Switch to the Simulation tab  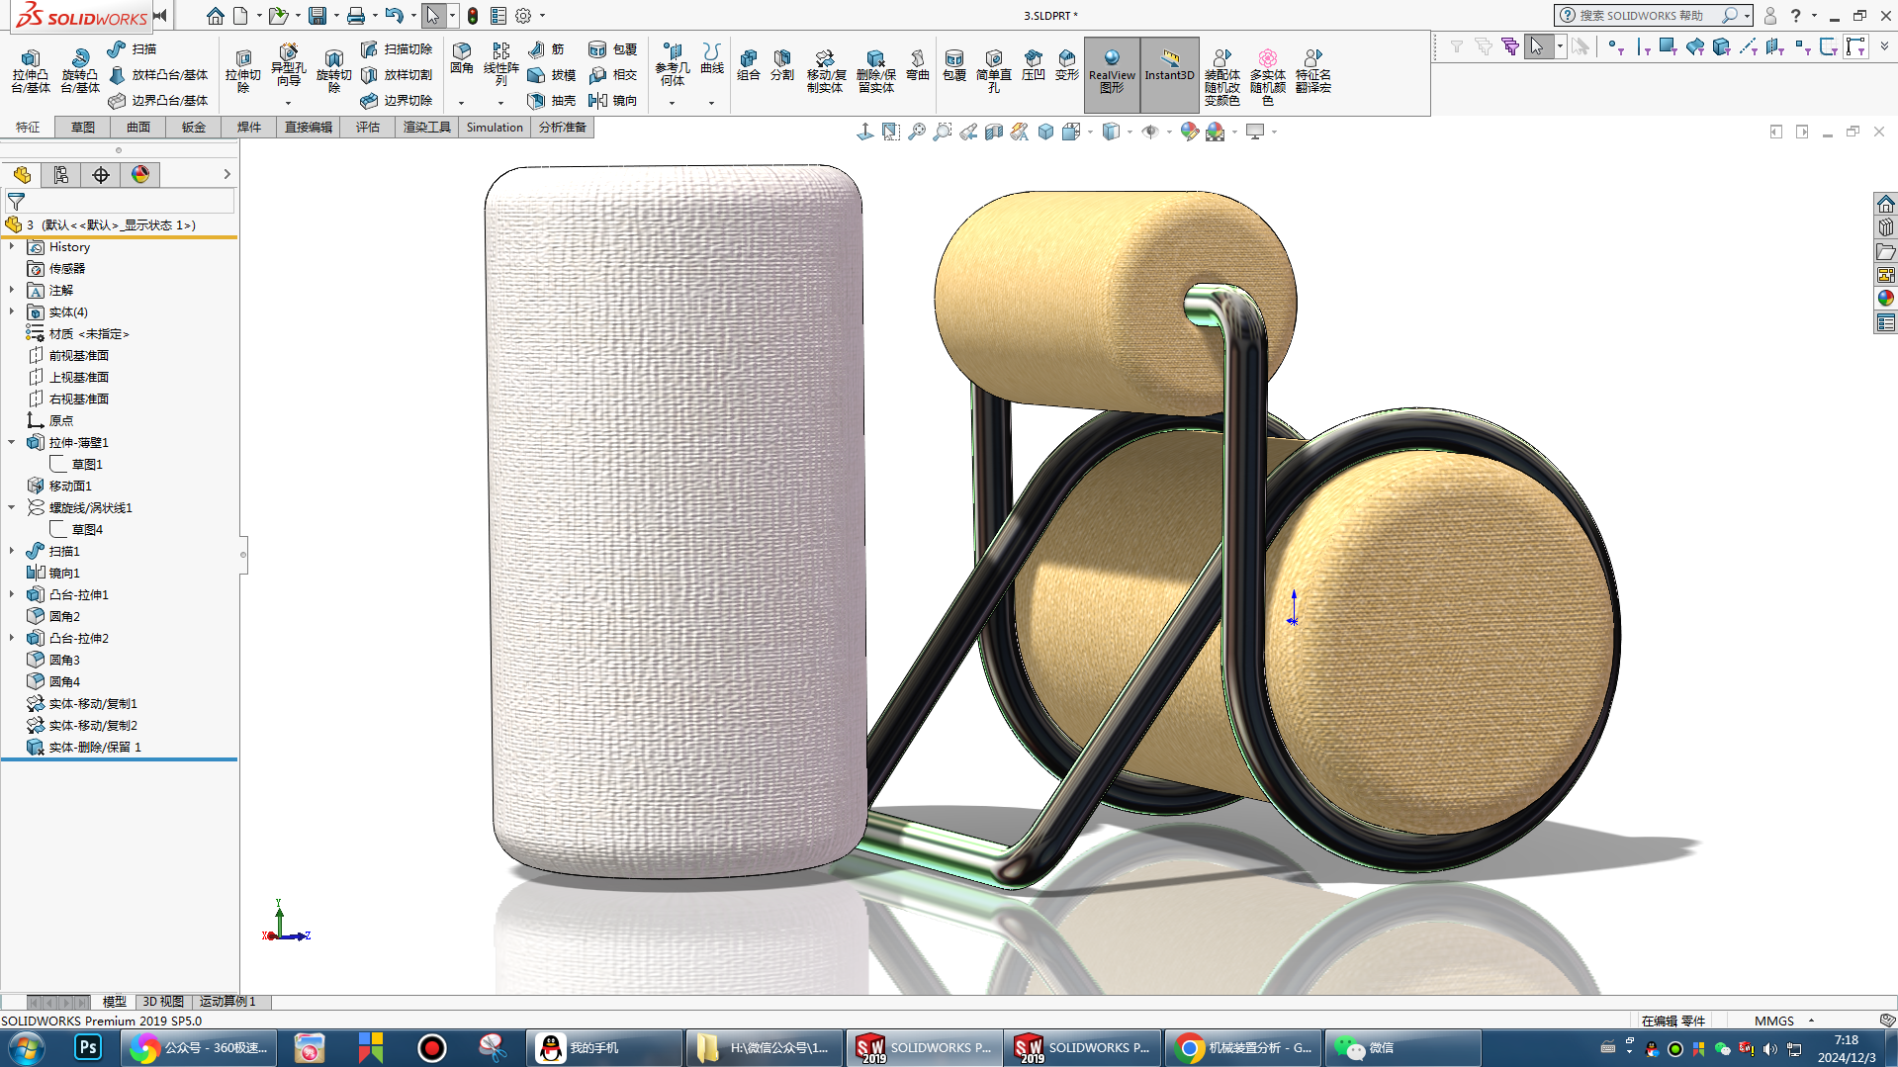[x=495, y=128]
